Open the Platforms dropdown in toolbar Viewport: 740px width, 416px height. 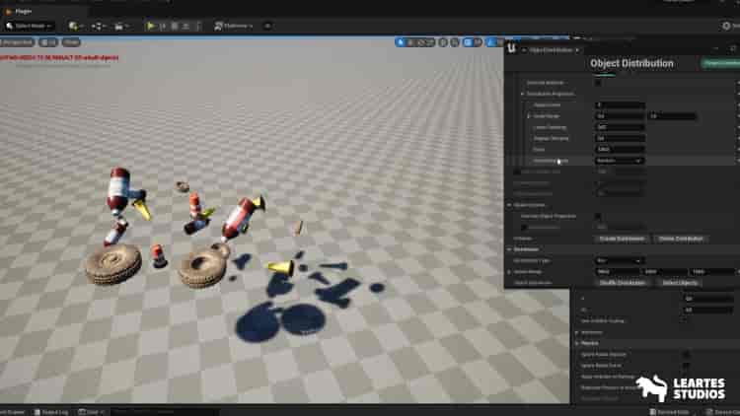click(x=234, y=26)
